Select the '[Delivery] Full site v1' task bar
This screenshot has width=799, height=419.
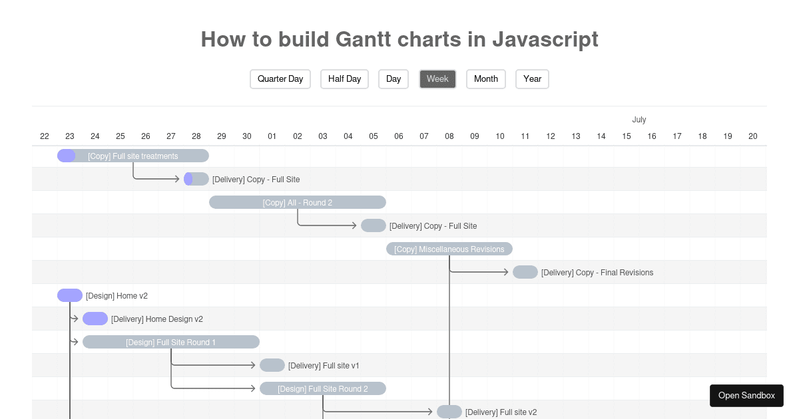272,365
